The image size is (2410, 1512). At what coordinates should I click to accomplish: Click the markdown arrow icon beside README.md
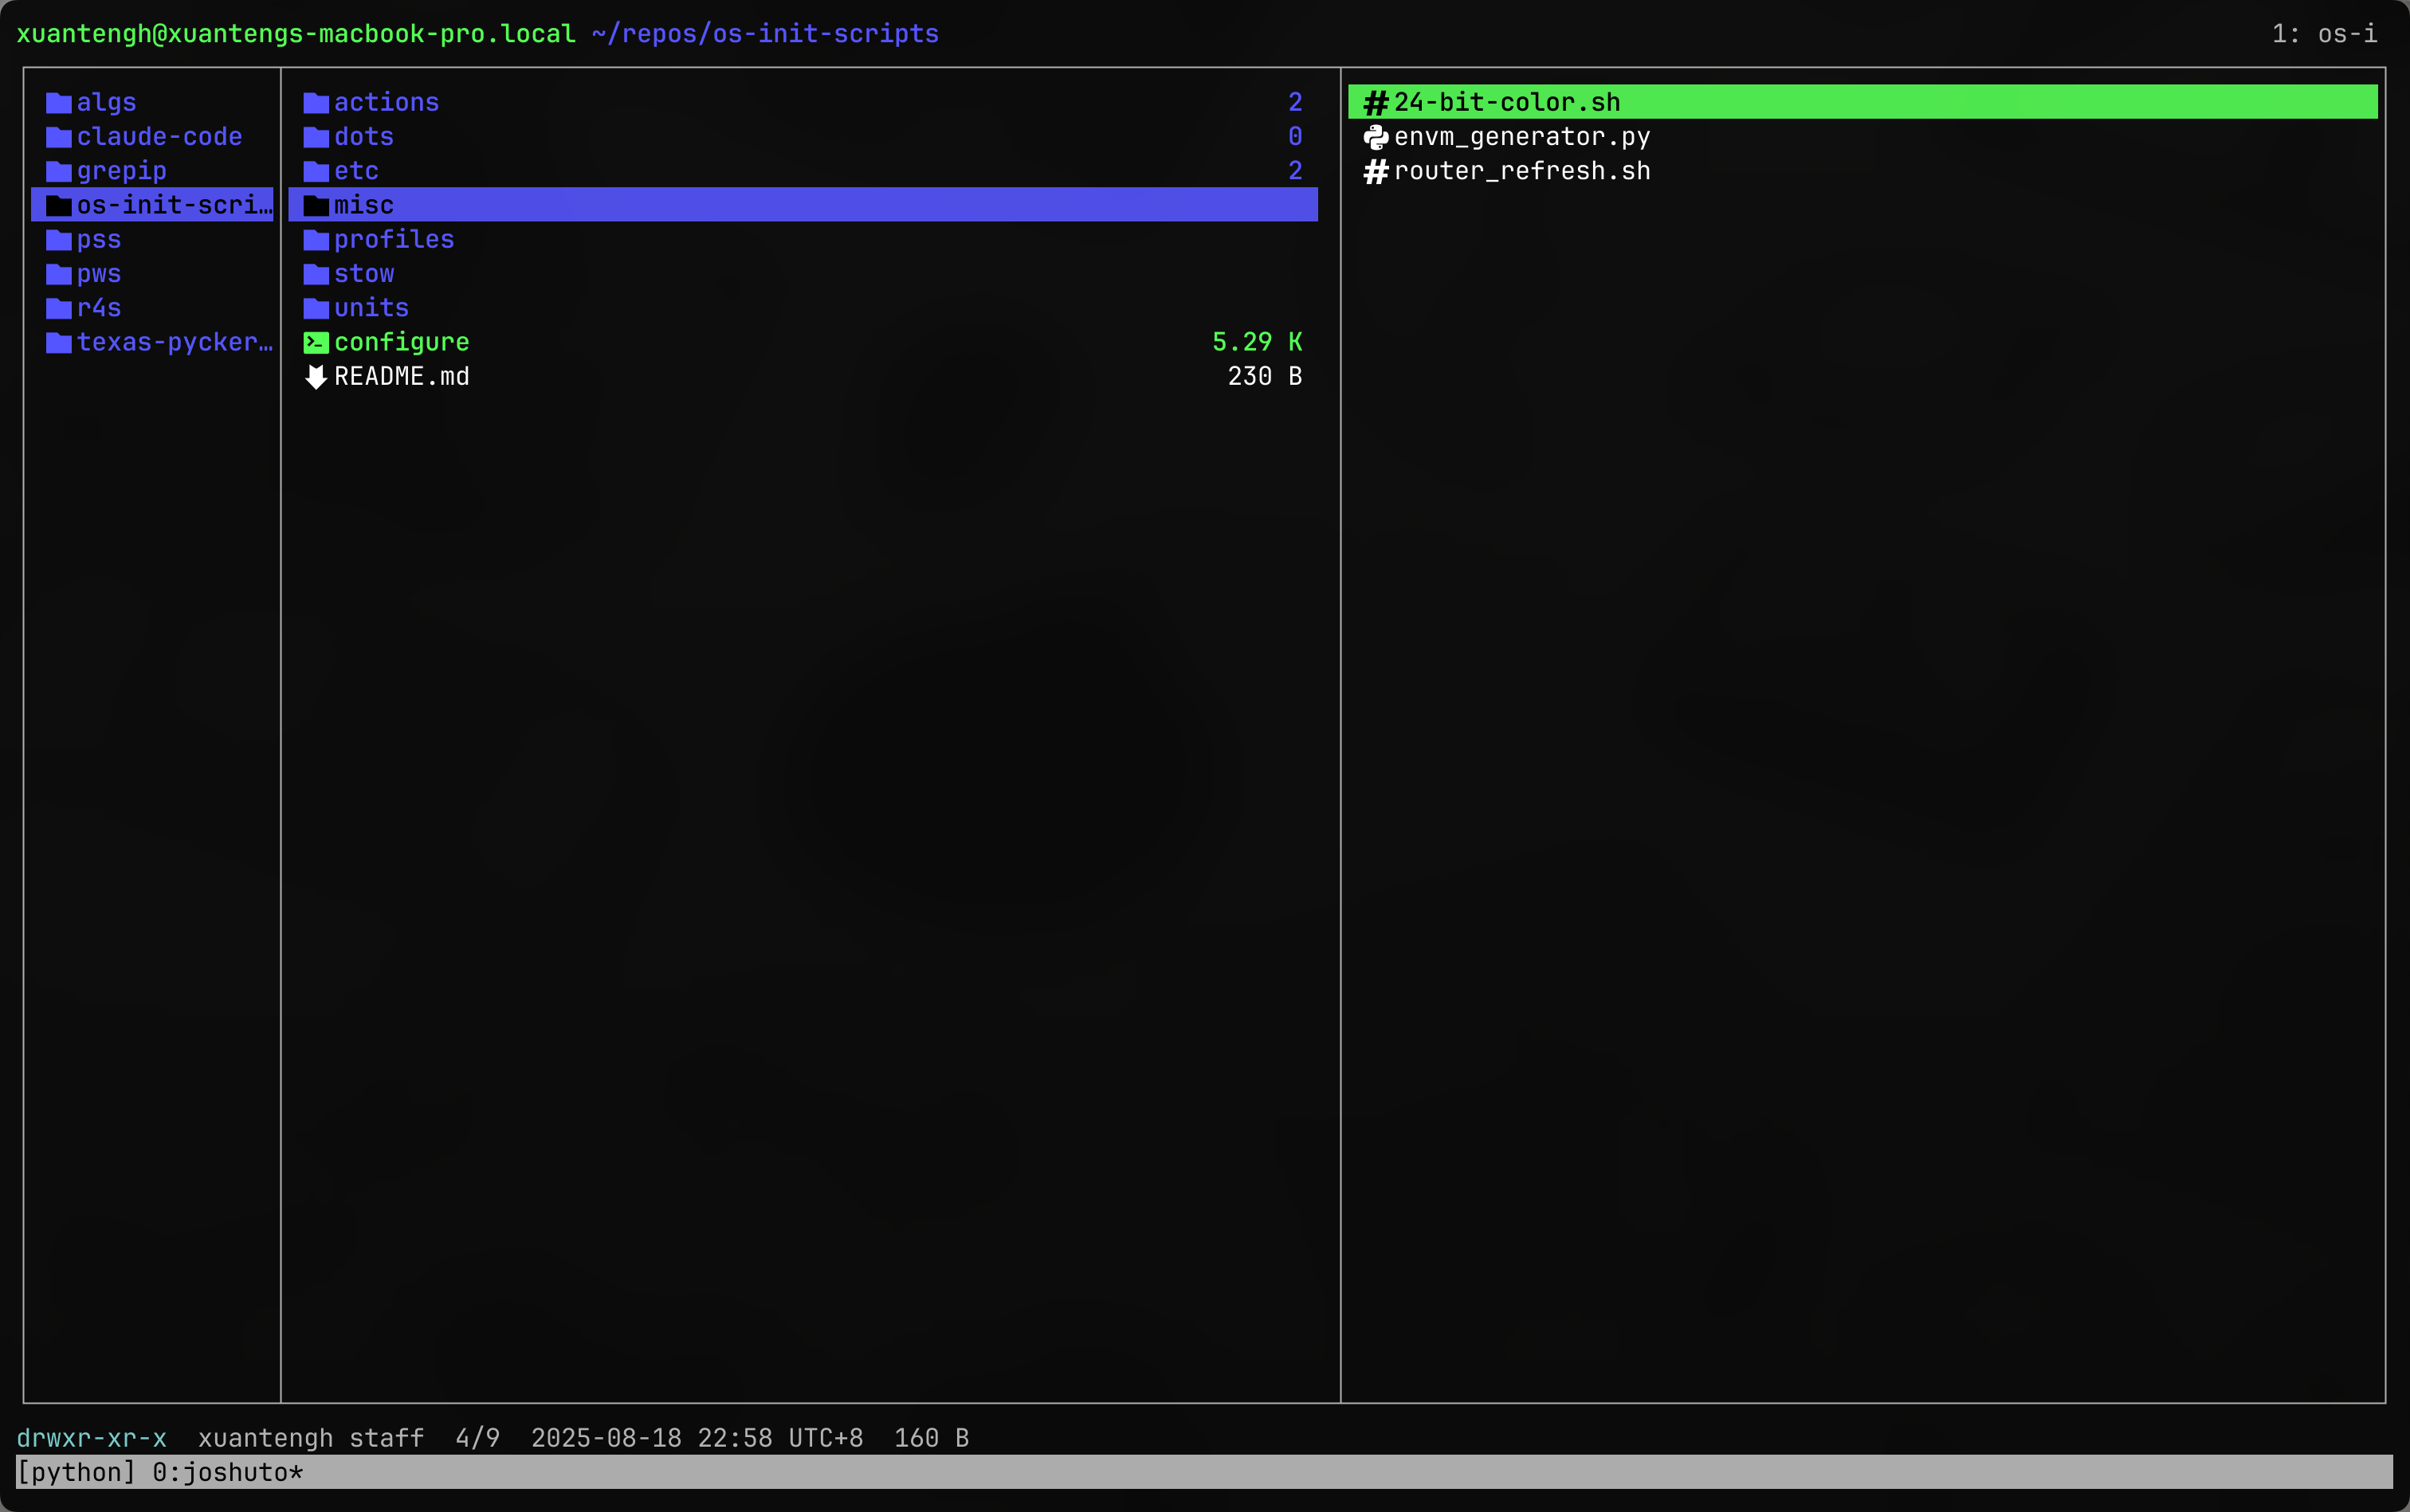click(316, 377)
